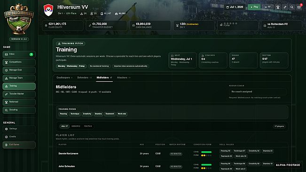Switch to the Goalkeepers tab
This screenshot has width=306, height=172.
(x=64, y=78)
